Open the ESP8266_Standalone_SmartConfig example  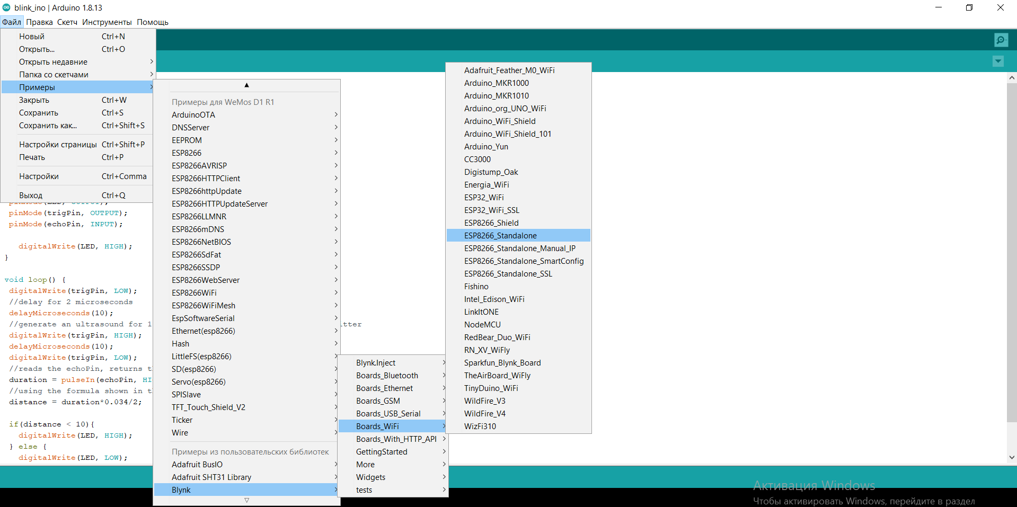(x=518, y=261)
